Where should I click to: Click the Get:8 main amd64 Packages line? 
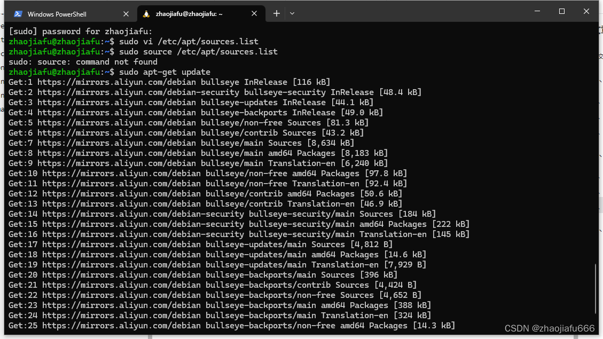(x=198, y=153)
